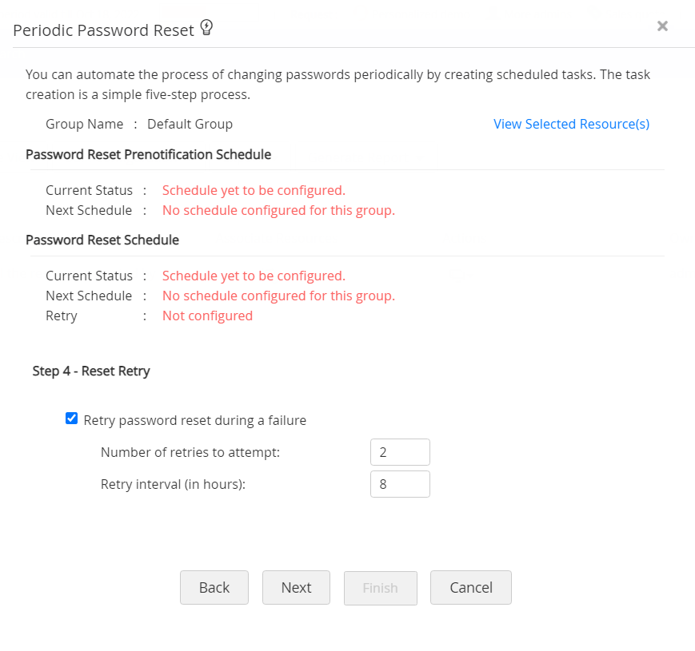Select the Default Group name text

coord(190,124)
